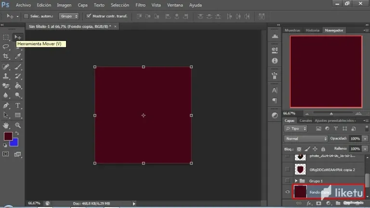Show the GRqDDCoWIAArPbk copia 2 layer
This screenshot has width=370, height=208.
tap(288, 169)
